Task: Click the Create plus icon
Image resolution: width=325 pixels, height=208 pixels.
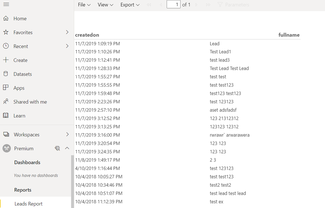Action: (x=6, y=60)
